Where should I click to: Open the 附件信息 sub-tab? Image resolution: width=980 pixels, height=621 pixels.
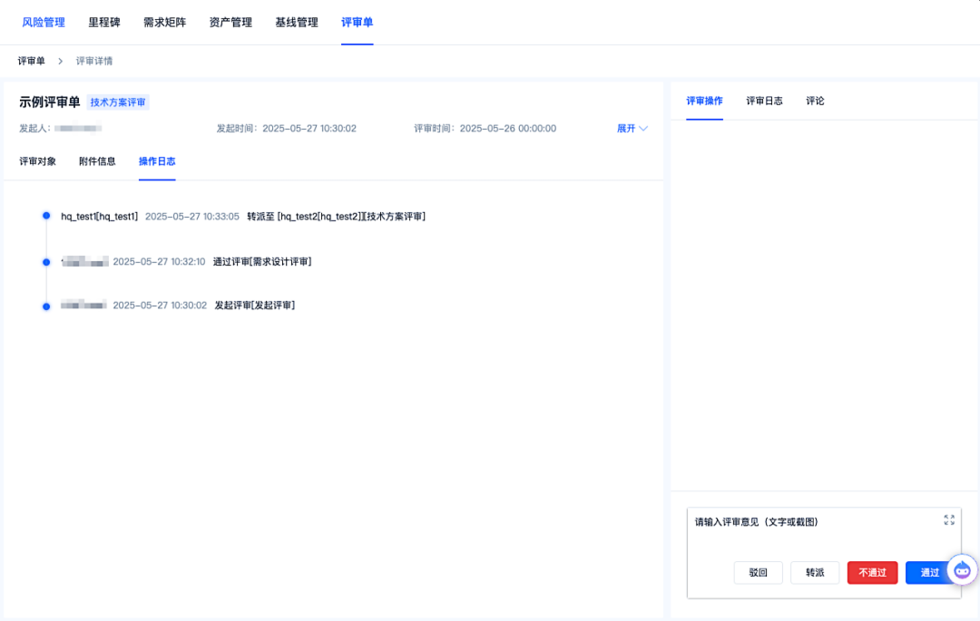(97, 161)
